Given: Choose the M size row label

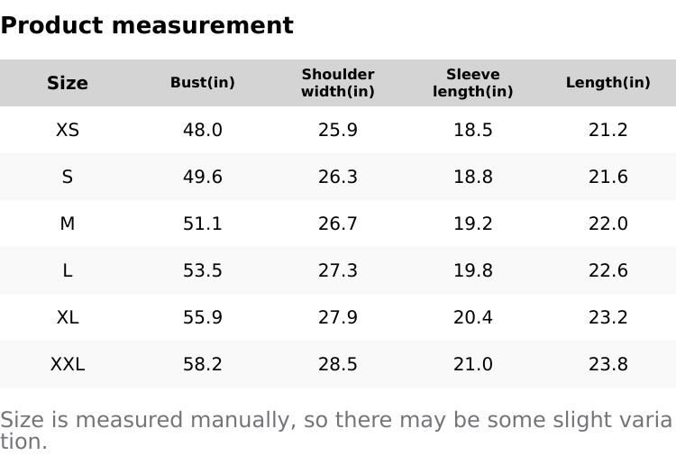Looking at the screenshot, I should tap(68, 223).
